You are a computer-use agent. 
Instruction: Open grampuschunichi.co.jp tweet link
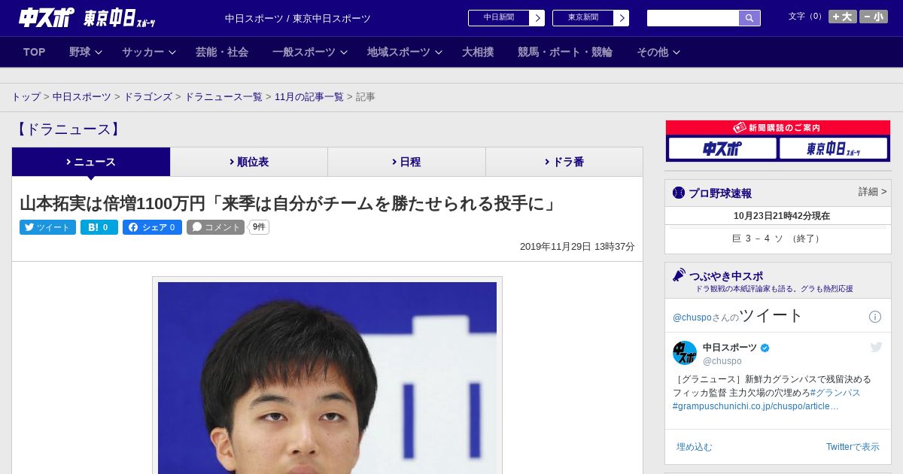[x=756, y=406]
